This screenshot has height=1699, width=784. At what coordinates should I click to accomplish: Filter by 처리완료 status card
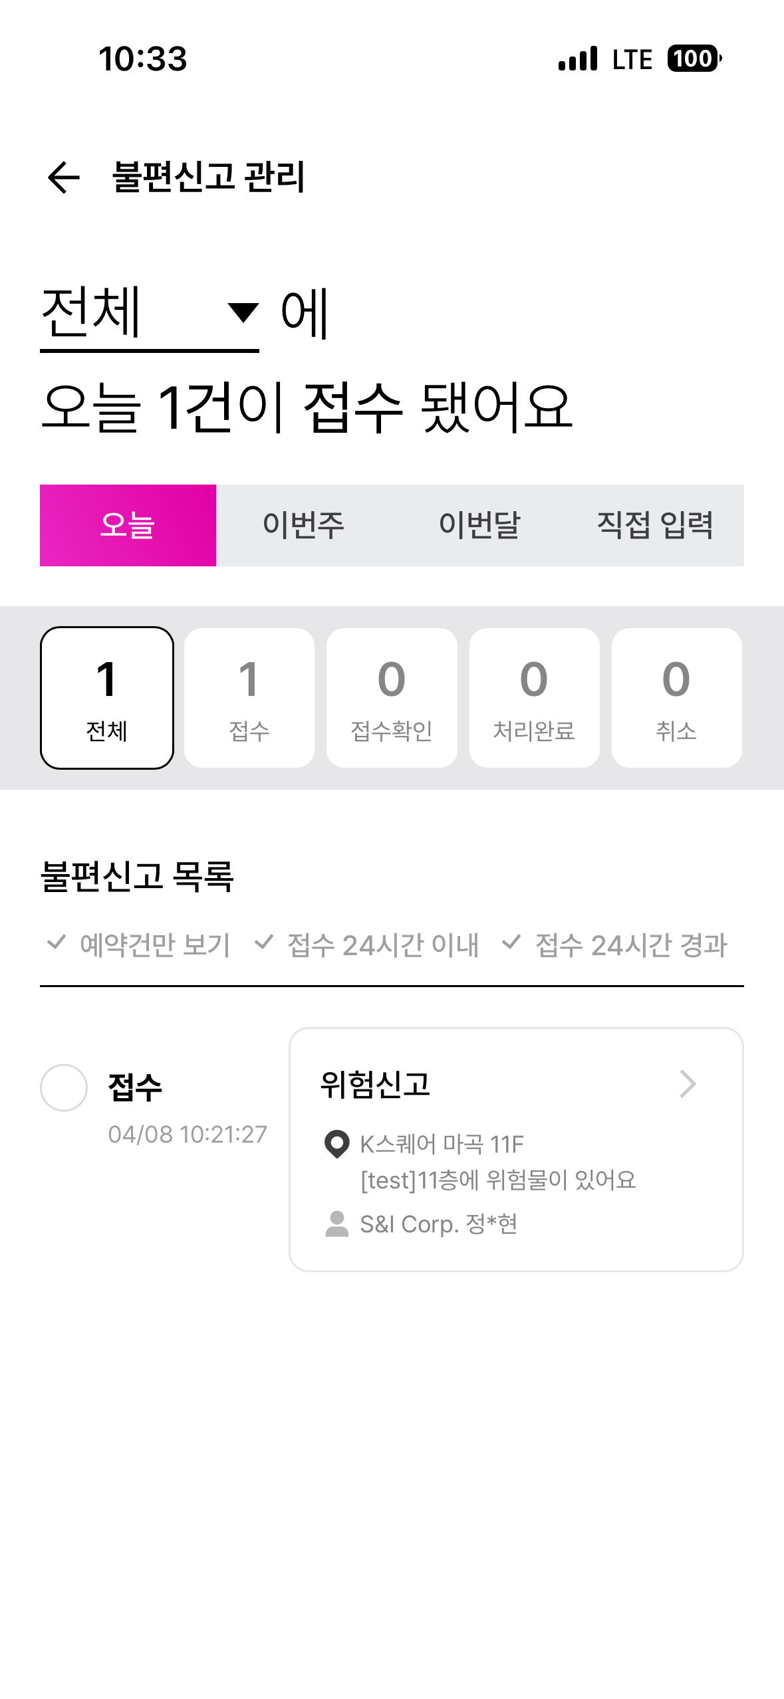click(x=534, y=698)
